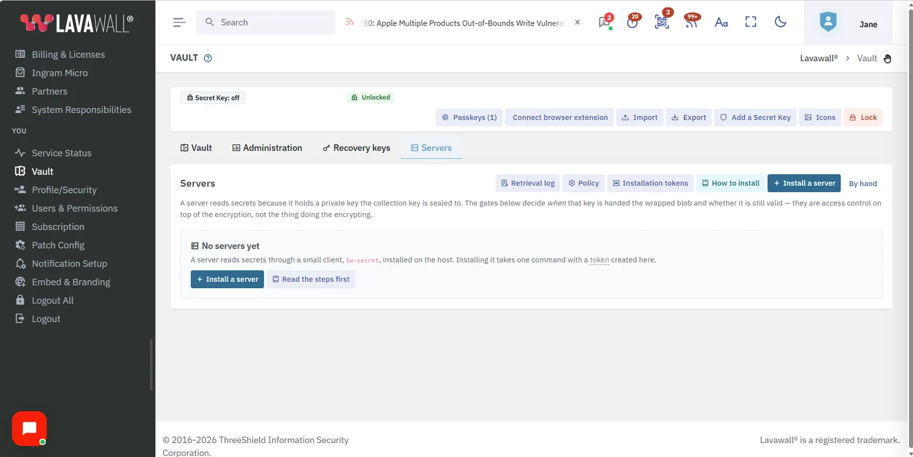Open the chat messages icon in header
Screen dimensions: 913x457
coord(604,22)
